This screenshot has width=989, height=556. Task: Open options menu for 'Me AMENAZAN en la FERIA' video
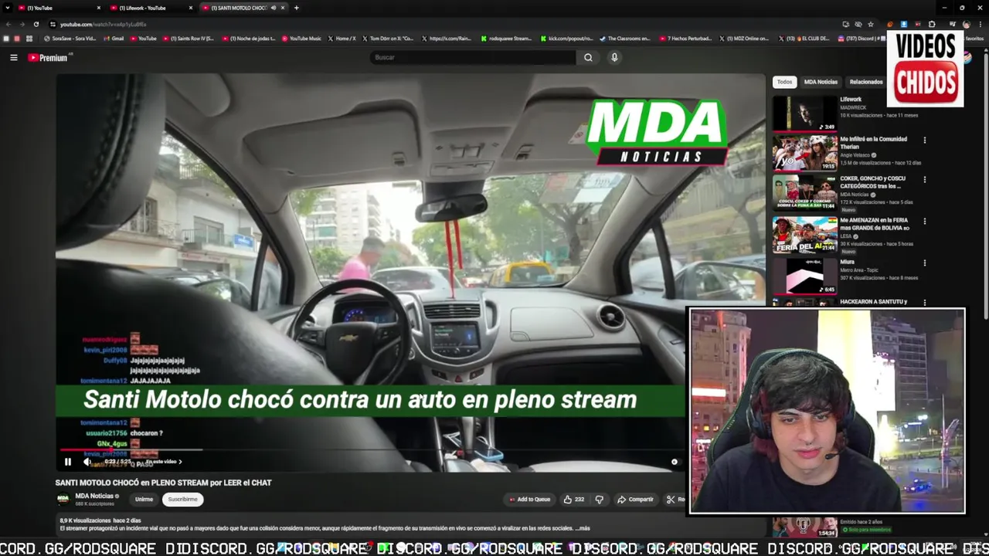coord(924,222)
